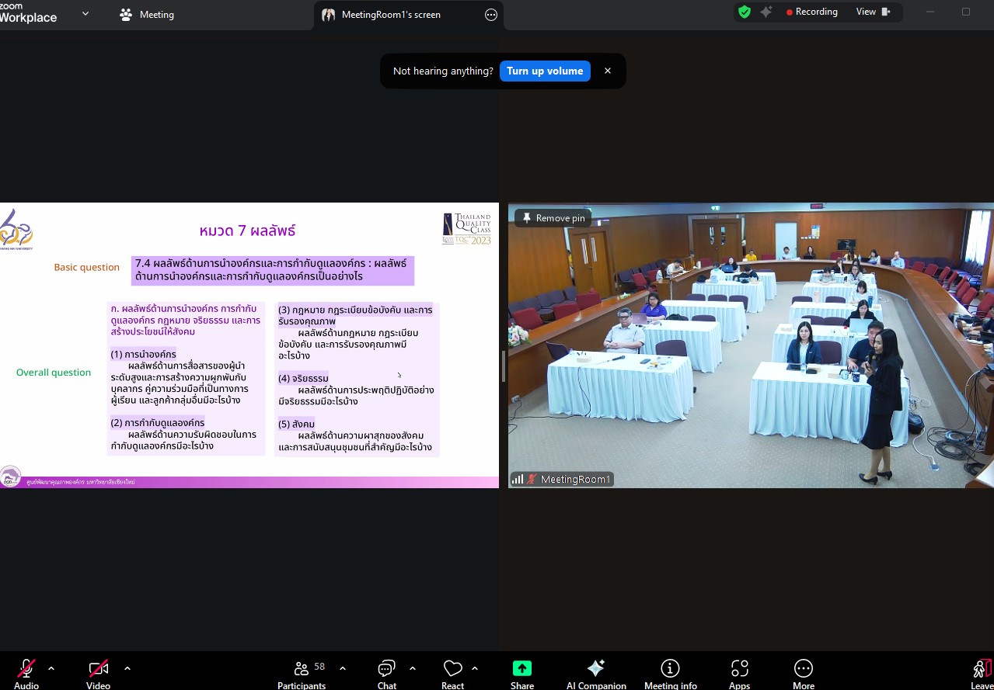Open the Participants panel
The image size is (994, 690).
302,669
